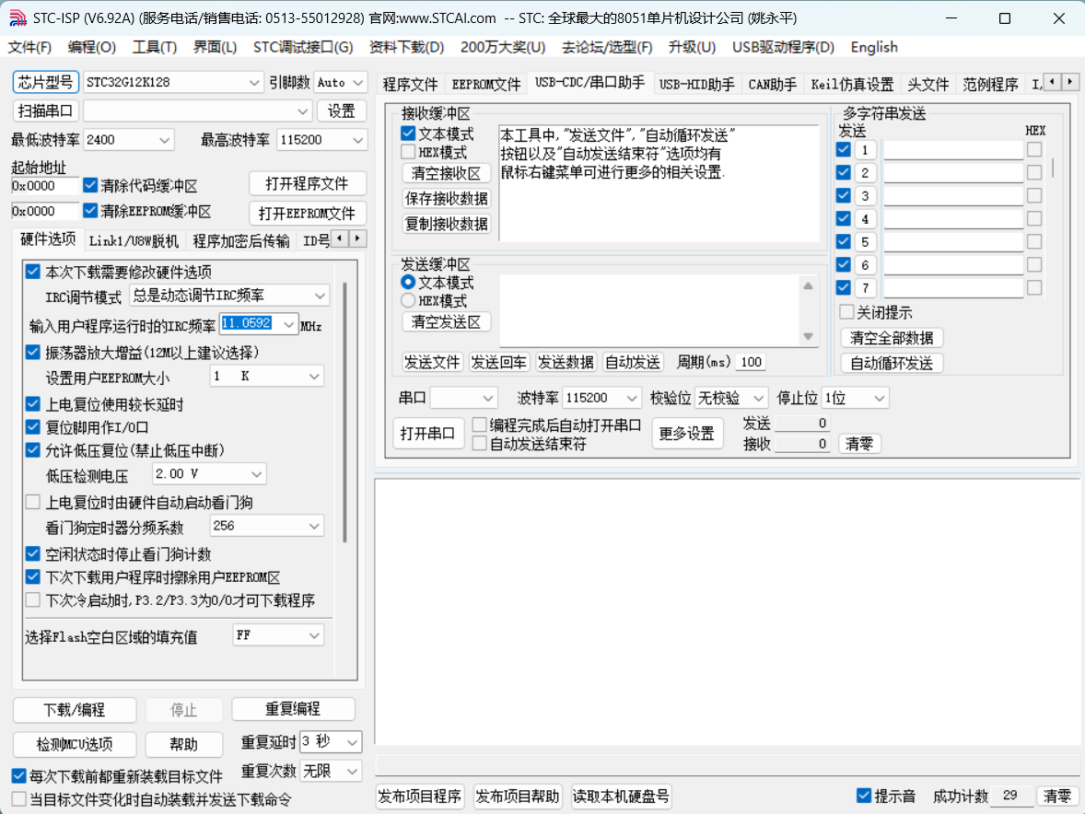The width and height of the screenshot is (1085, 814).
Task: Click 读取本机硬盘号 button
Action: click(x=621, y=797)
